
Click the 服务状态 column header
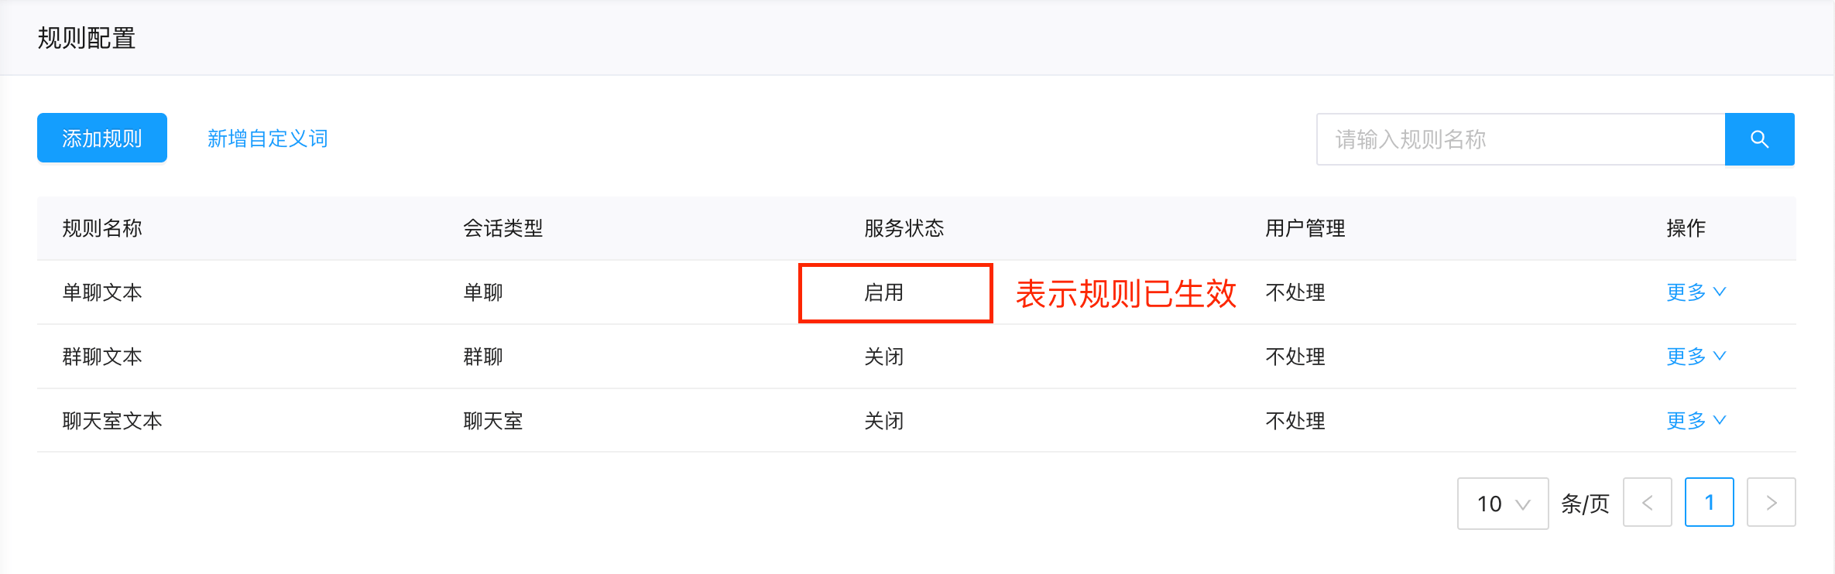click(904, 228)
